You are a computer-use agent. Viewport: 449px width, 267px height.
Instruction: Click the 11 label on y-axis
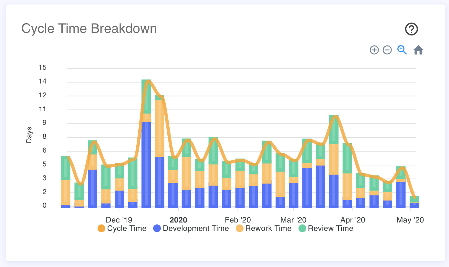click(43, 109)
